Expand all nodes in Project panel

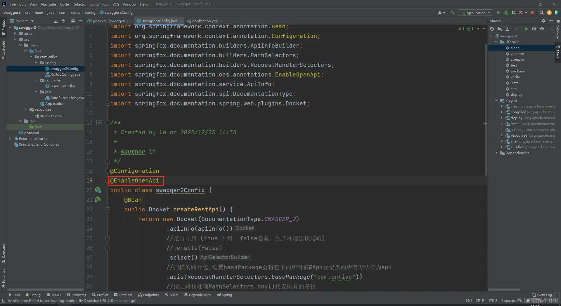coord(56,21)
